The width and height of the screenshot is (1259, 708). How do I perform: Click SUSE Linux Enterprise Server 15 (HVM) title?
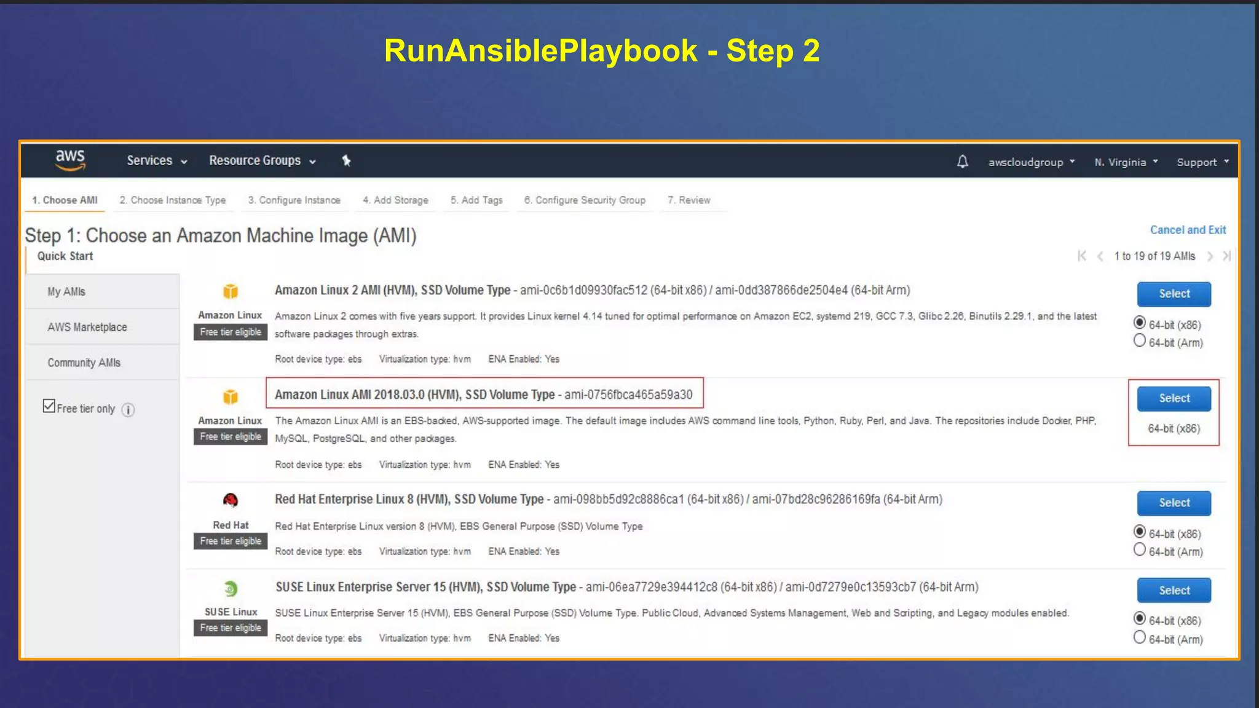click(x=426, y=587)
